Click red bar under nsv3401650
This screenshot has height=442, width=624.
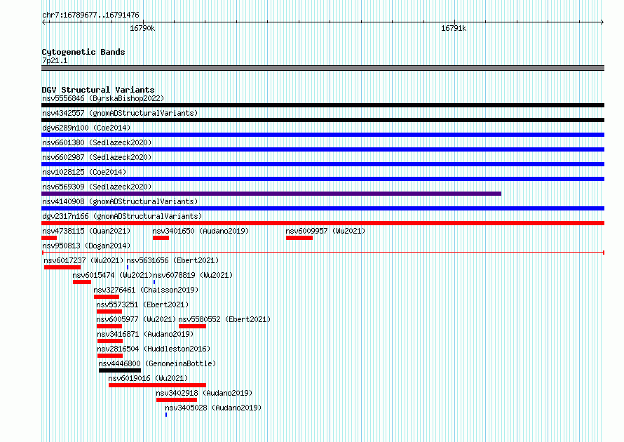click(x=161, y=238)
